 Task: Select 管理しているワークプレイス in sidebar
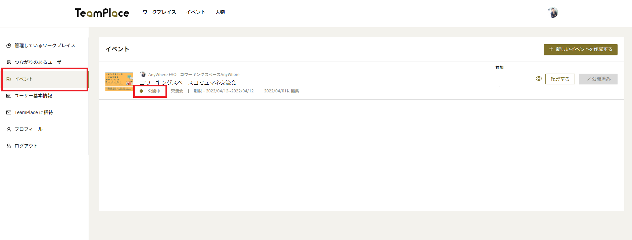[x=44, y=46]
